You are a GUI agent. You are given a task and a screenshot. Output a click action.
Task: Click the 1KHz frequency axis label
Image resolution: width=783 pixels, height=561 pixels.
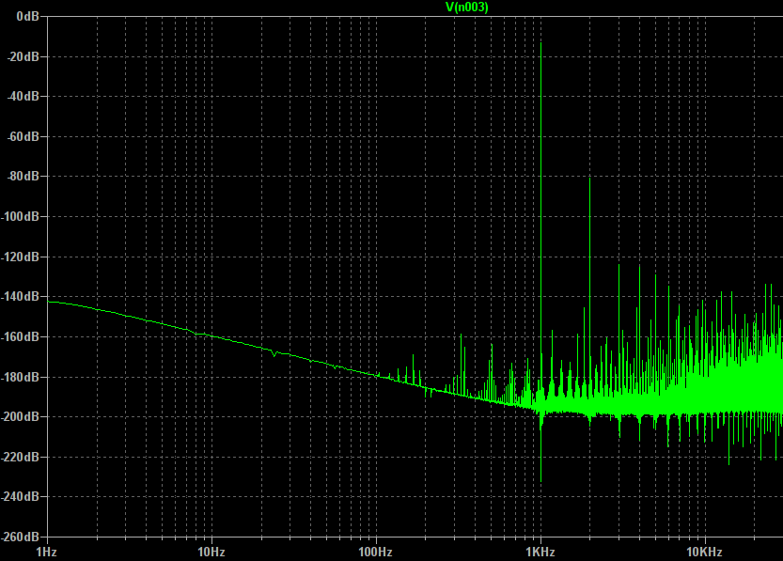[540, 552]
